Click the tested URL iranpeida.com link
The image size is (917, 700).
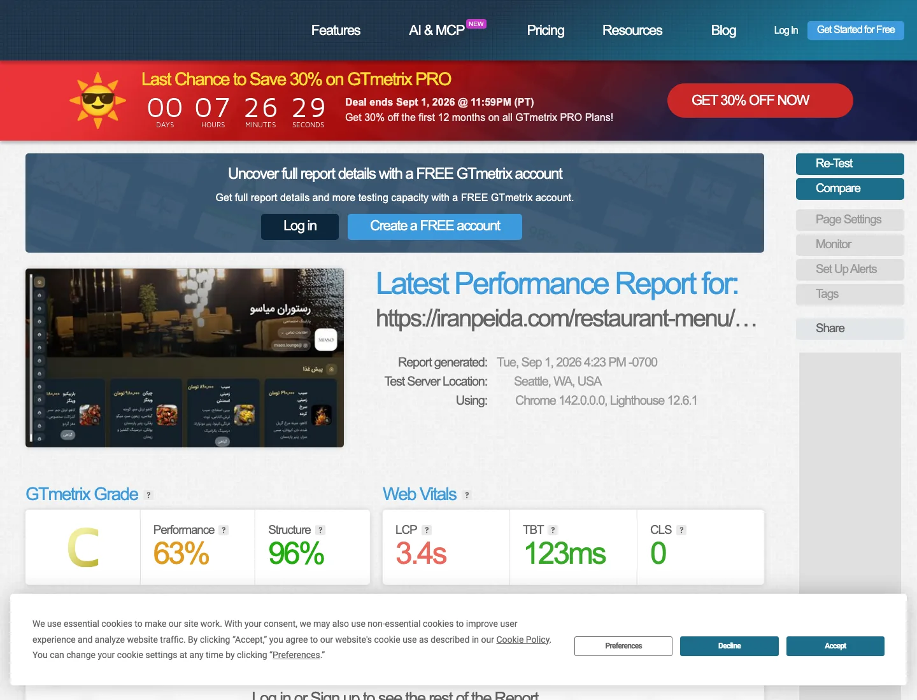coord(566,318)
